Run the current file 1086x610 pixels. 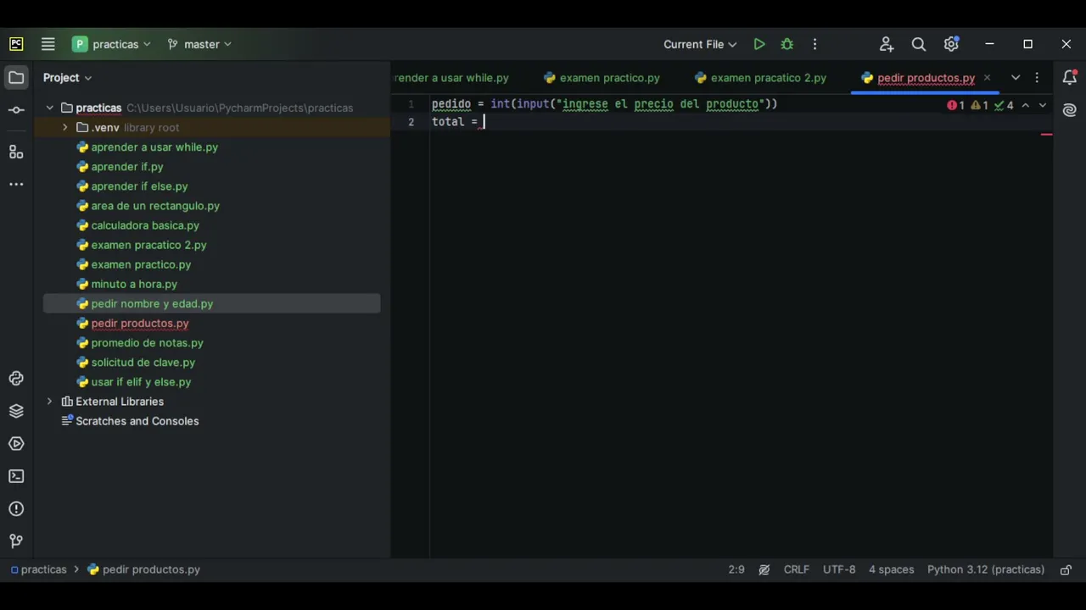click(759, 44)
